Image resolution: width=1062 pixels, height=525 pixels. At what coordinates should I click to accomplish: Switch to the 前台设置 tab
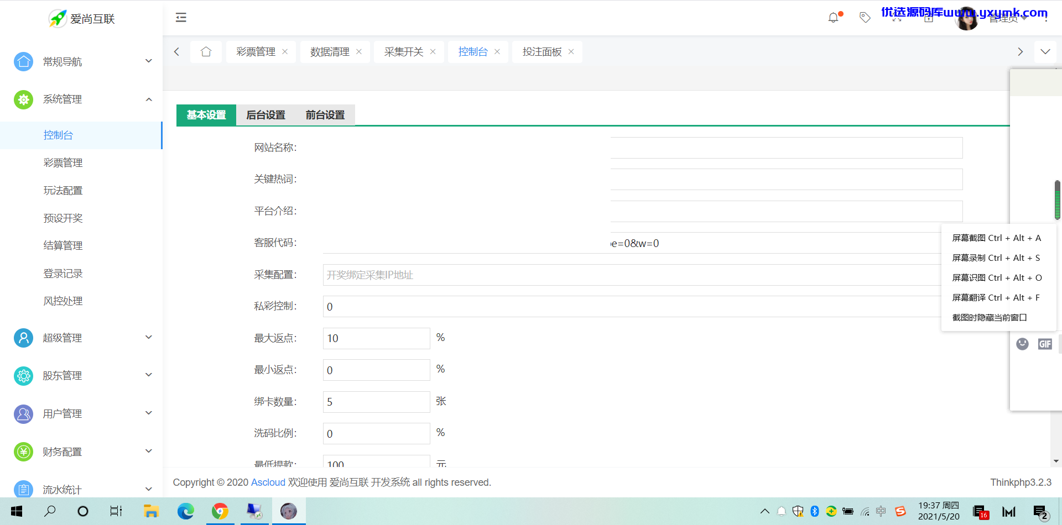(x=325, y=115)
